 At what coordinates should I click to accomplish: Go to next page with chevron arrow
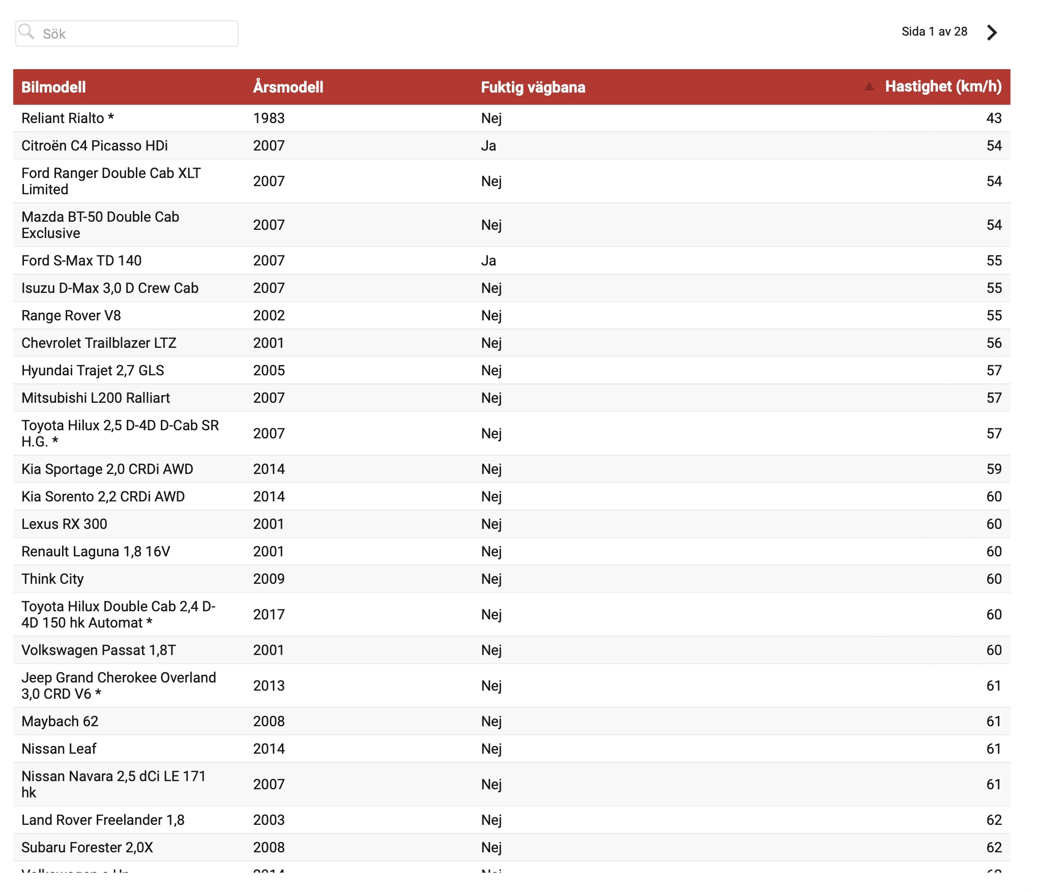992,33
